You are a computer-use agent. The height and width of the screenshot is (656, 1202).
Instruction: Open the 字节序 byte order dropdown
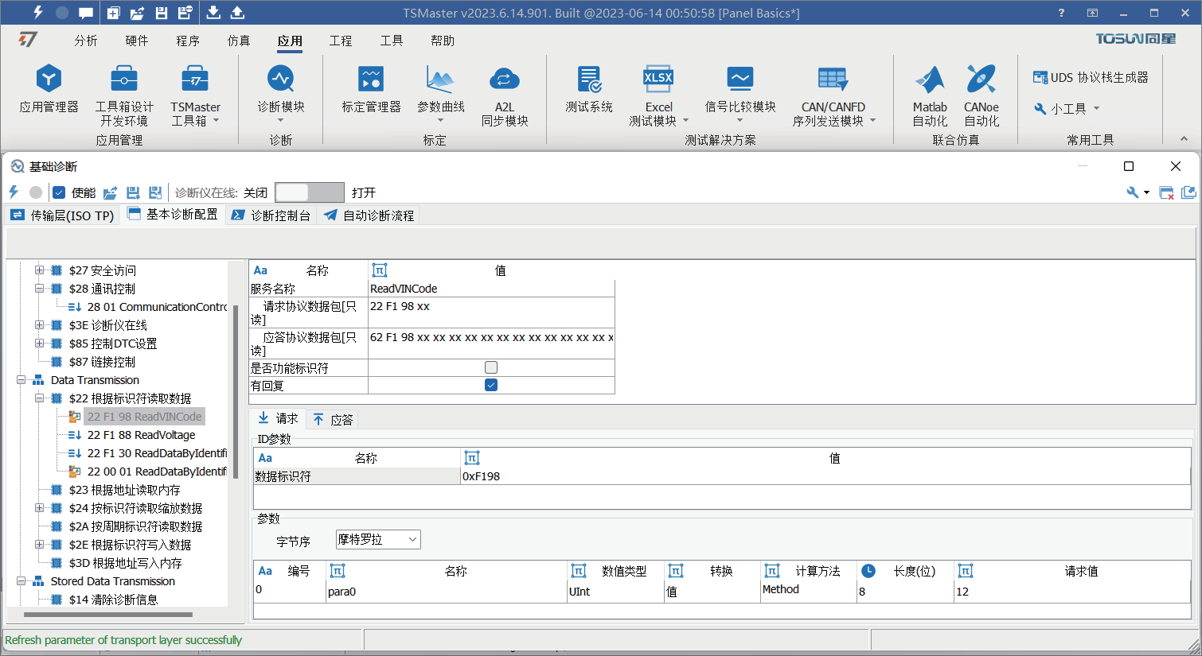378,540
